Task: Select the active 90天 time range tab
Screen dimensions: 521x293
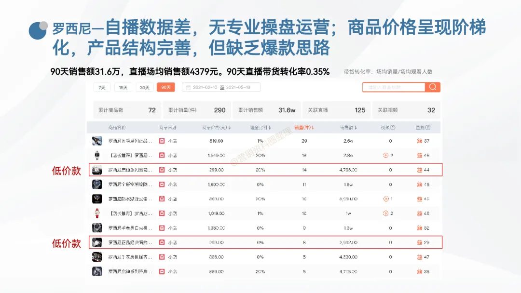Action: tap(166, 87)
